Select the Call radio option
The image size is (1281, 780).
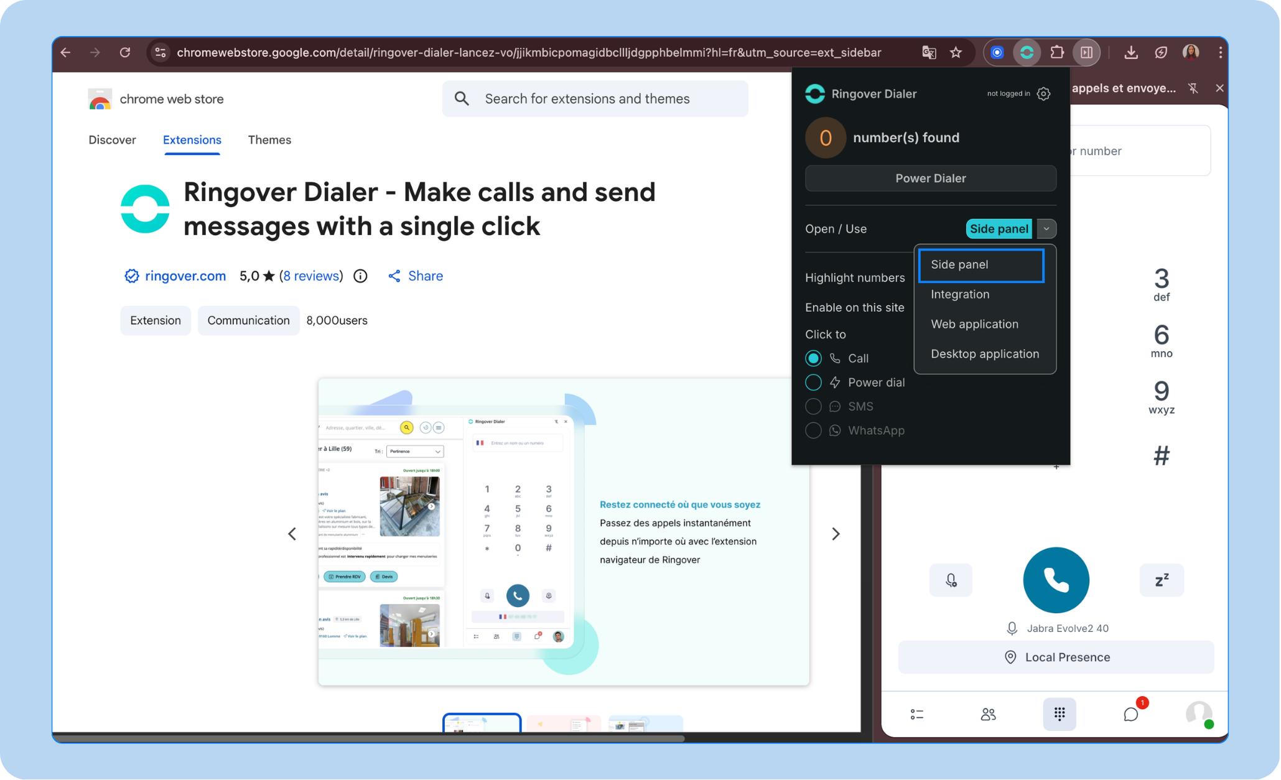click(813, 358)
